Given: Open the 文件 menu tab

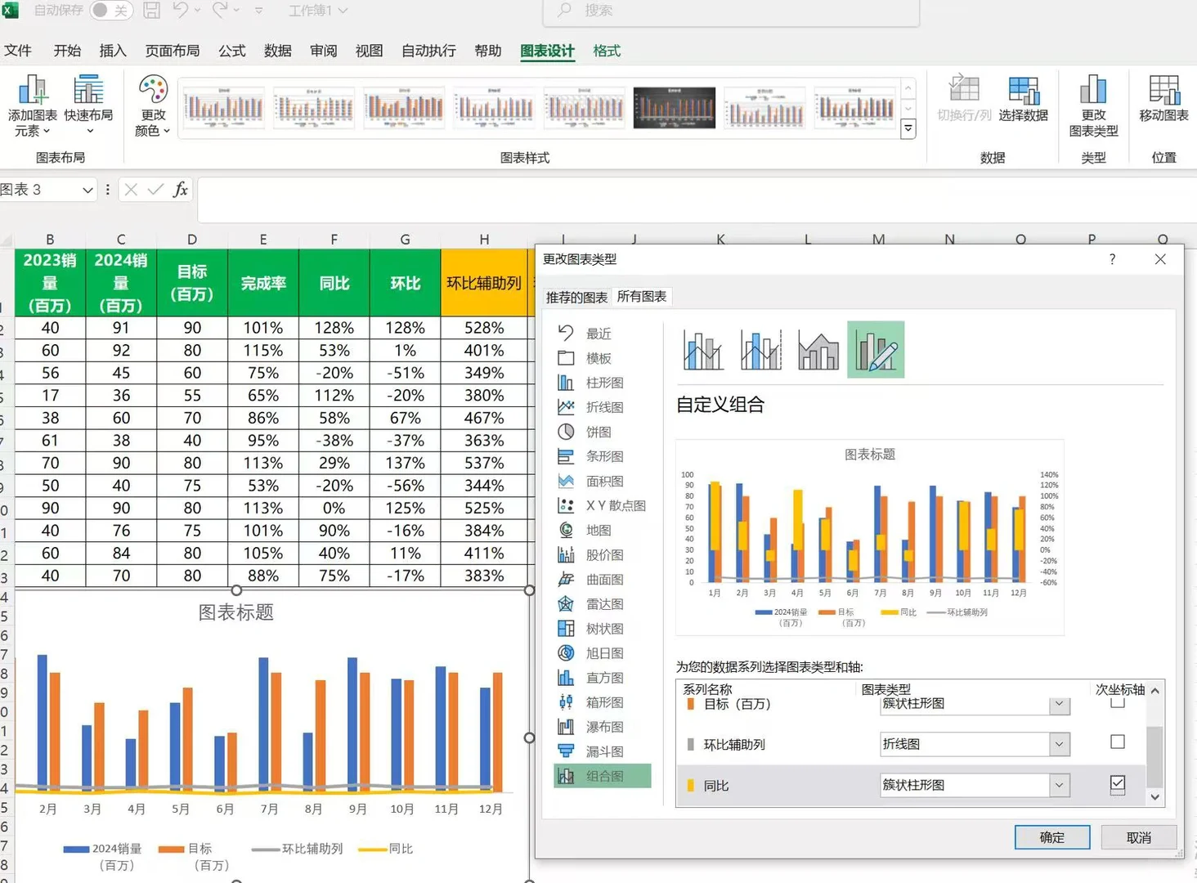Looking at the screenshot, I should 18,51.
